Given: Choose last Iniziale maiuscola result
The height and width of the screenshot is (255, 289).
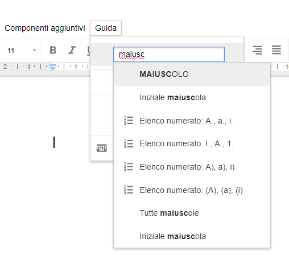Looking at the screenshot, I should pos(192,236).
